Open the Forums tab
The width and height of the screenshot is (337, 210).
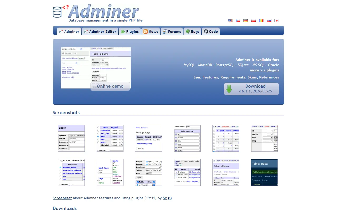pyautogui.click(x=172, y=31)
